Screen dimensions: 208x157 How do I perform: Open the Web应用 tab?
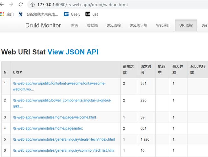pos(163,25)
